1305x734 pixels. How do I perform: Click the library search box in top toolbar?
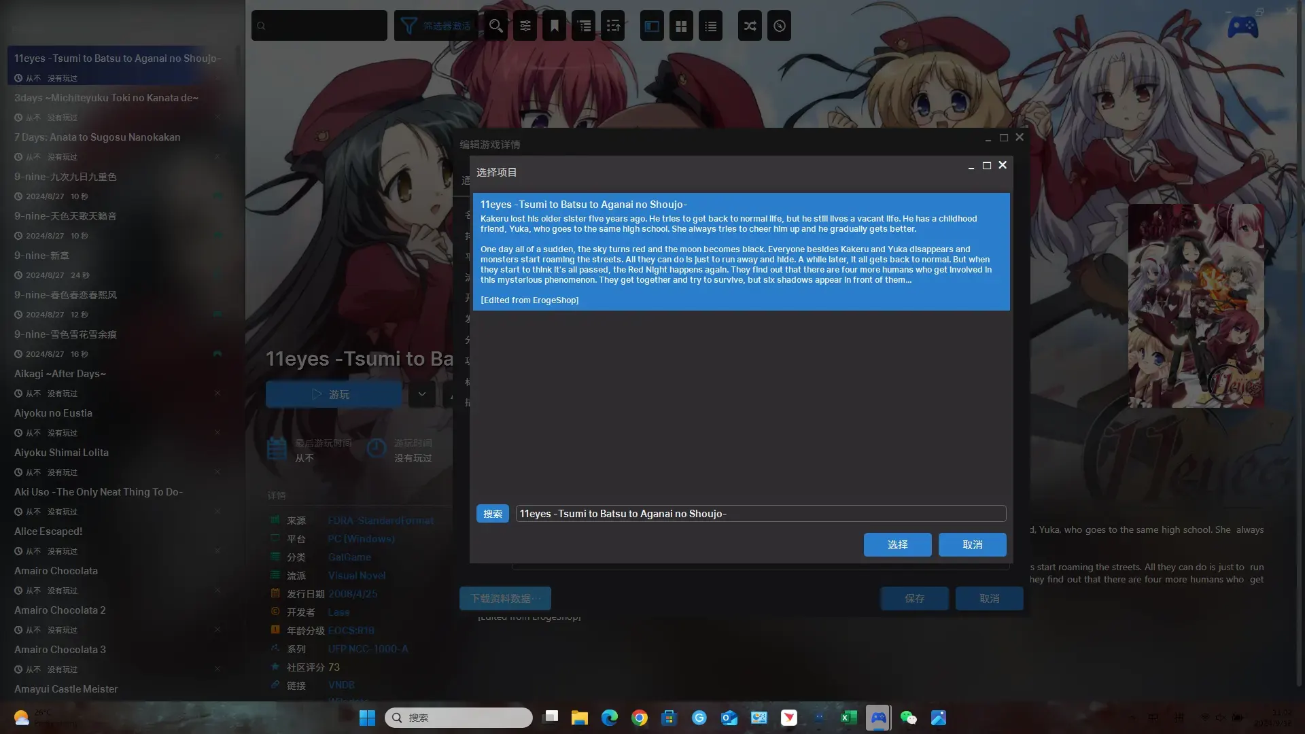click(319, 26)
